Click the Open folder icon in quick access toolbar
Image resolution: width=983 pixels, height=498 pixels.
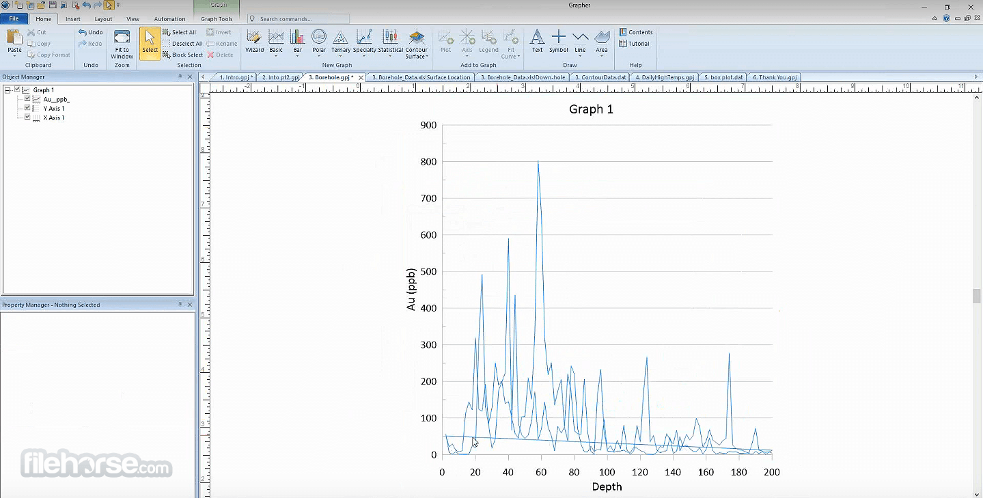pyautogui.click(x=41, y=5)
